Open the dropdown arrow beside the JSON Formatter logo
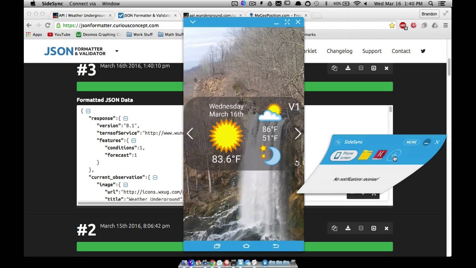 pos(117,51)
